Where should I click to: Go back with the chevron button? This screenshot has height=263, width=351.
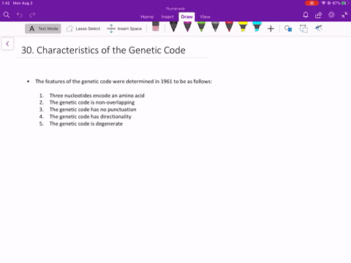tap(7, 44)
